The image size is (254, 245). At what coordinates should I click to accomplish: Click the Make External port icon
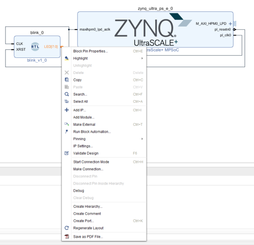[66, 124]
